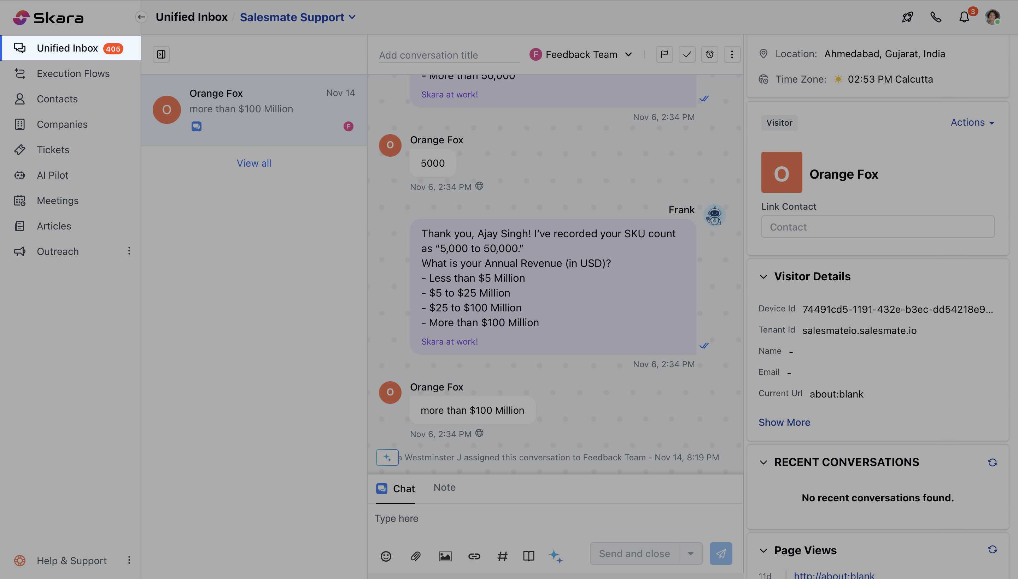Insert a link using the composer link icon
Image resolution: width=1018 pixels, height=579 pixels.
click(x=474, y=556)
